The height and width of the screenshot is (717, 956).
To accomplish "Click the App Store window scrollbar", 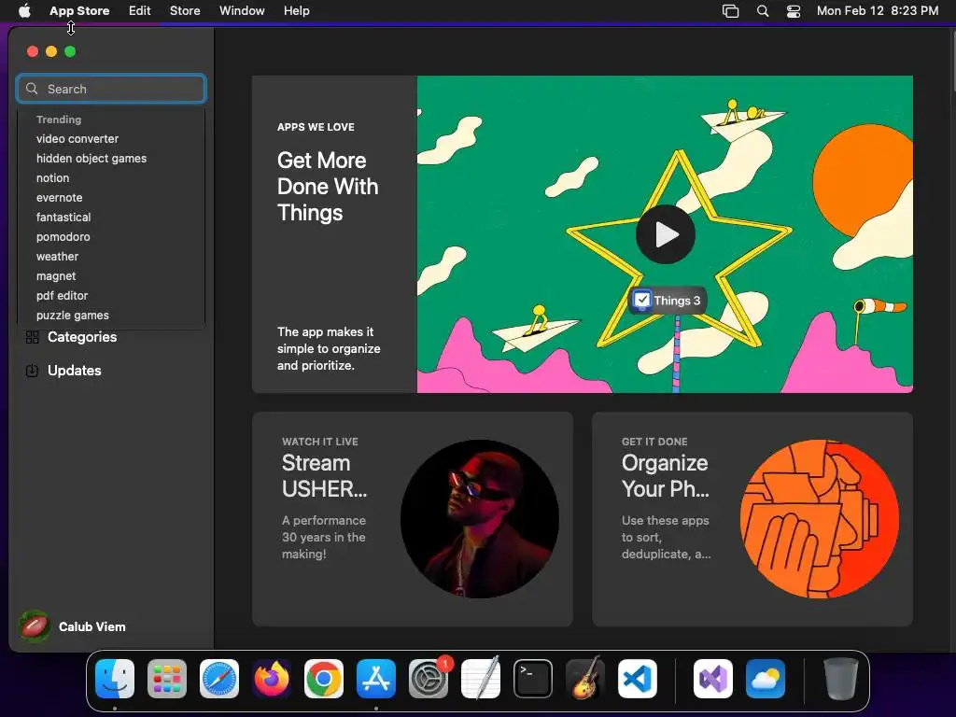I will 953,60.
